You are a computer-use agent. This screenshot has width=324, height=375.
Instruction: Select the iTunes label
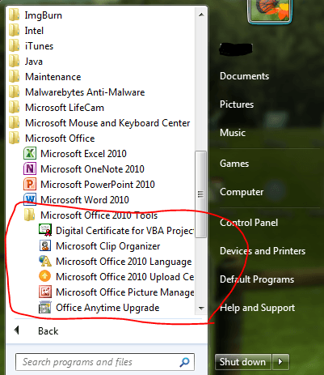(40, 46)
